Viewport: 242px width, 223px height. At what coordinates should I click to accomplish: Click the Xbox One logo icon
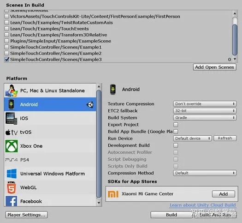click(12, 146)
